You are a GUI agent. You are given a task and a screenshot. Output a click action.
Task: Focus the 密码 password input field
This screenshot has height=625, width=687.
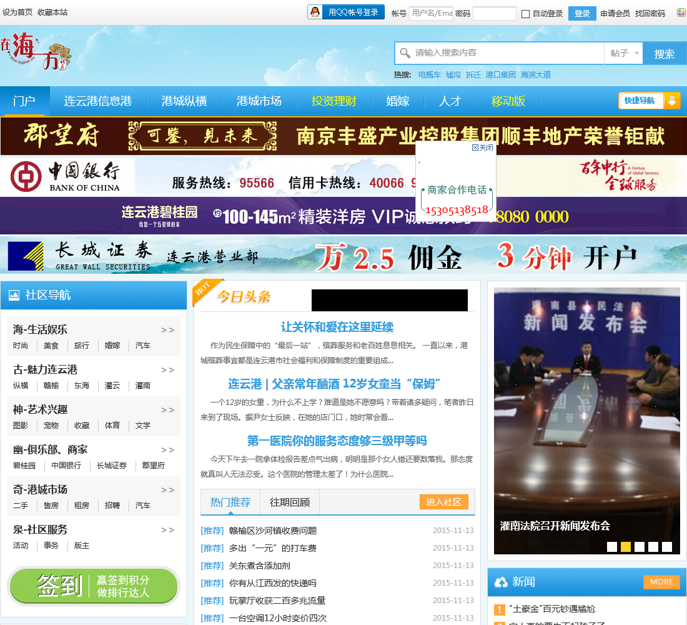(x=494, y=13)
